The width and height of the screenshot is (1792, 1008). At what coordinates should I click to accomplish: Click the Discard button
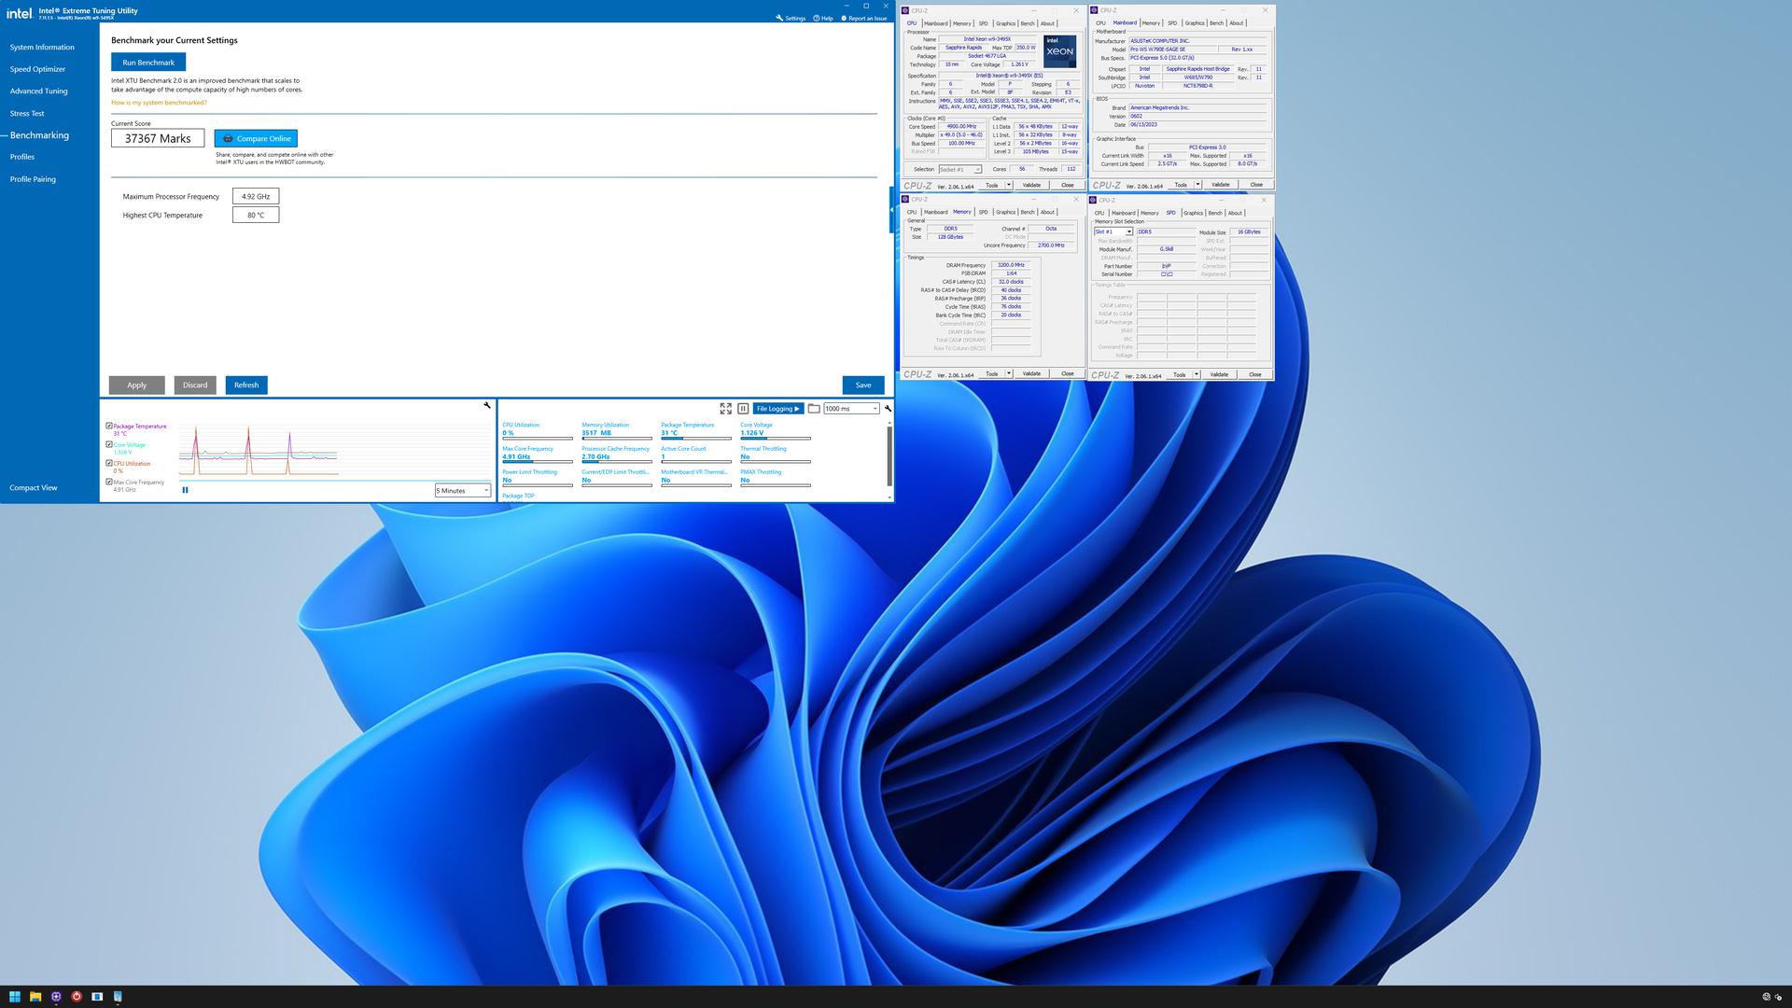click(195, 385)
